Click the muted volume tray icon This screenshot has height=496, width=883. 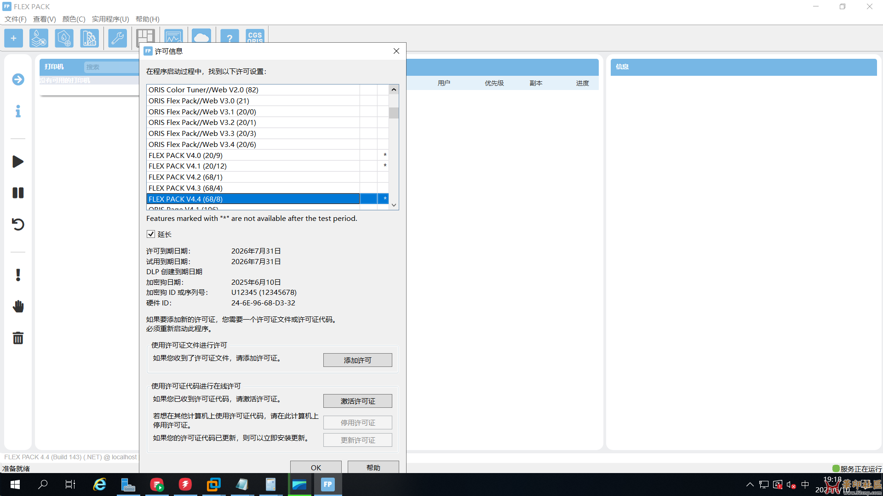coord(791,485)
